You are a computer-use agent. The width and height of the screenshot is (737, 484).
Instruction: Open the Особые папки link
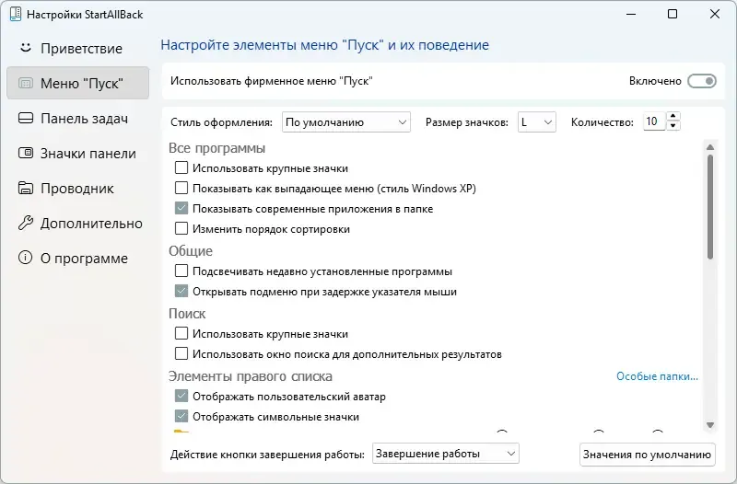point(657,376)
